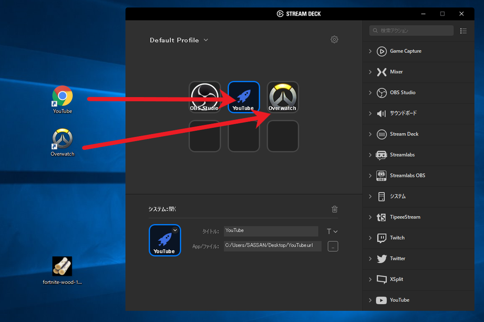Expand the Streamlabs category
The image size is (484, 322).
[370, 155]
